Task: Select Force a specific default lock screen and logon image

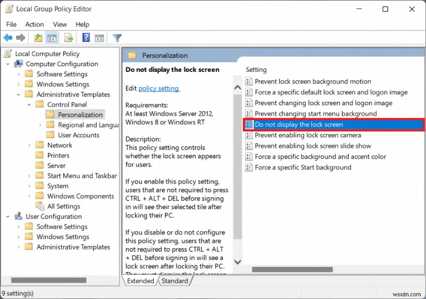Action: [x=331, y=92]
